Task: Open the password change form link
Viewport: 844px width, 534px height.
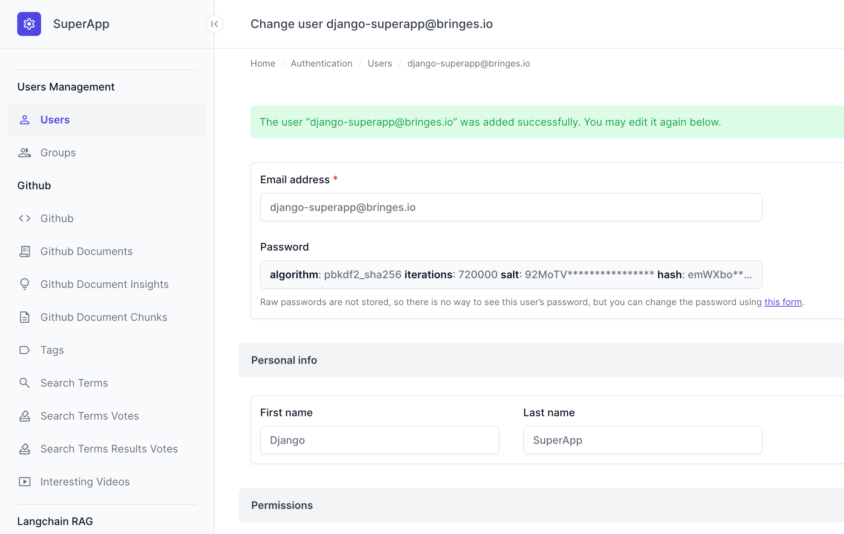Action: click(783, 302)
